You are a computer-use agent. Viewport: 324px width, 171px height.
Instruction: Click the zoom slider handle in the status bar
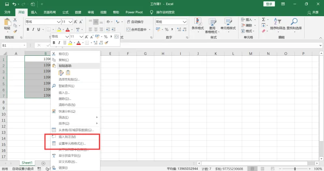(x=295, y=169)
